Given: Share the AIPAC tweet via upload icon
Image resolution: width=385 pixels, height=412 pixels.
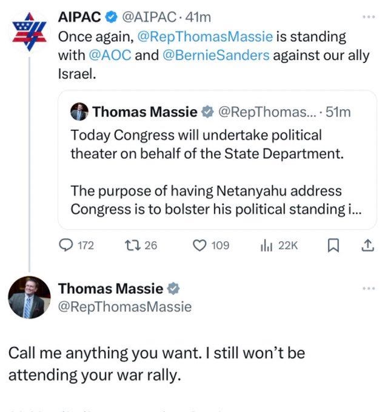Looking at the screenshot, I should click(x=367, y=245).
